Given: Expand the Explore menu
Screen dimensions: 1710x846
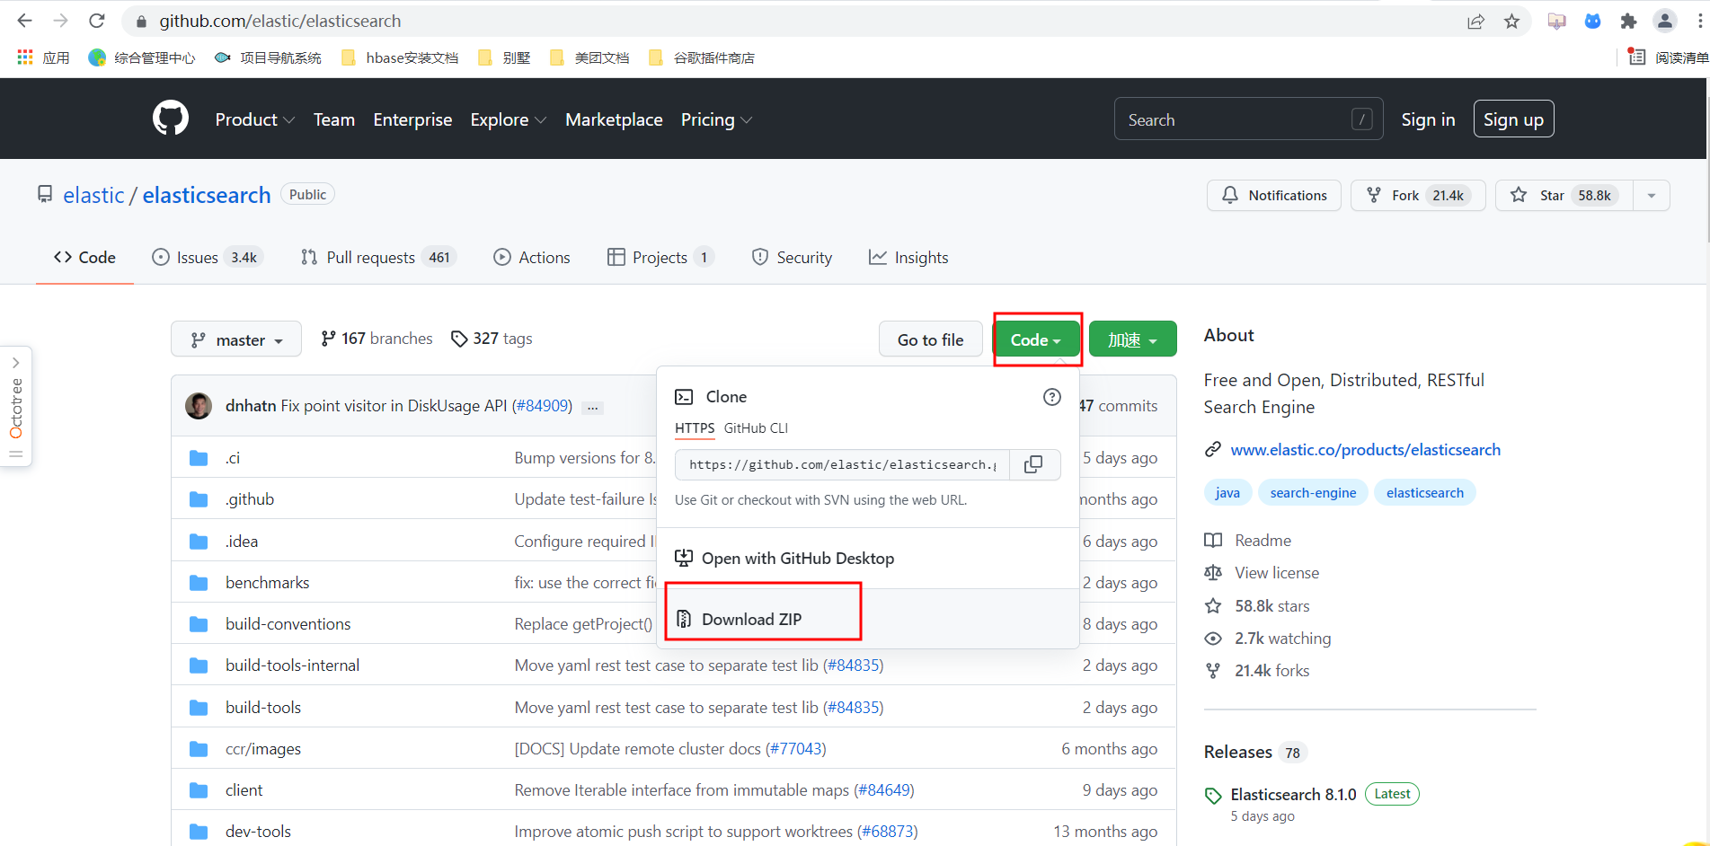Looking at the screenshot, I should click(x=508, y=119).
